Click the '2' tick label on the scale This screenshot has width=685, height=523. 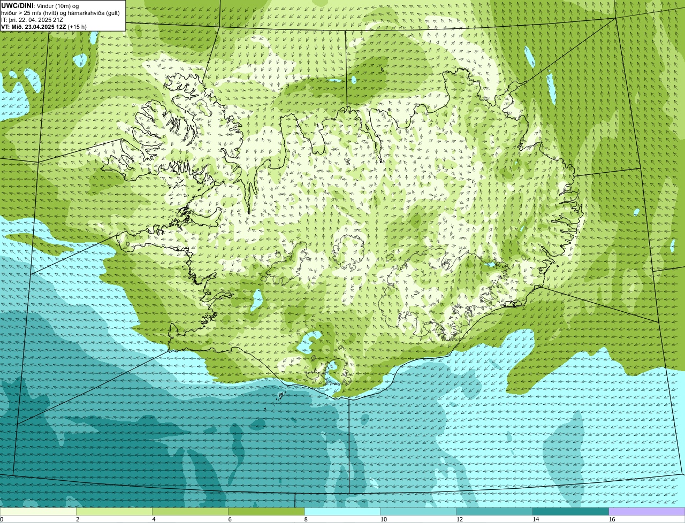78,519
